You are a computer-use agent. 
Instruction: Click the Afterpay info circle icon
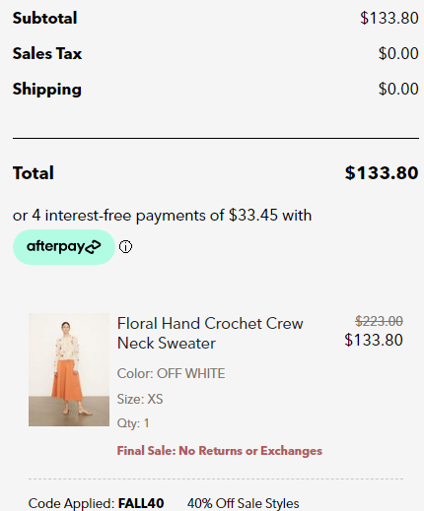pyautogui.click(x=125, y=247)
